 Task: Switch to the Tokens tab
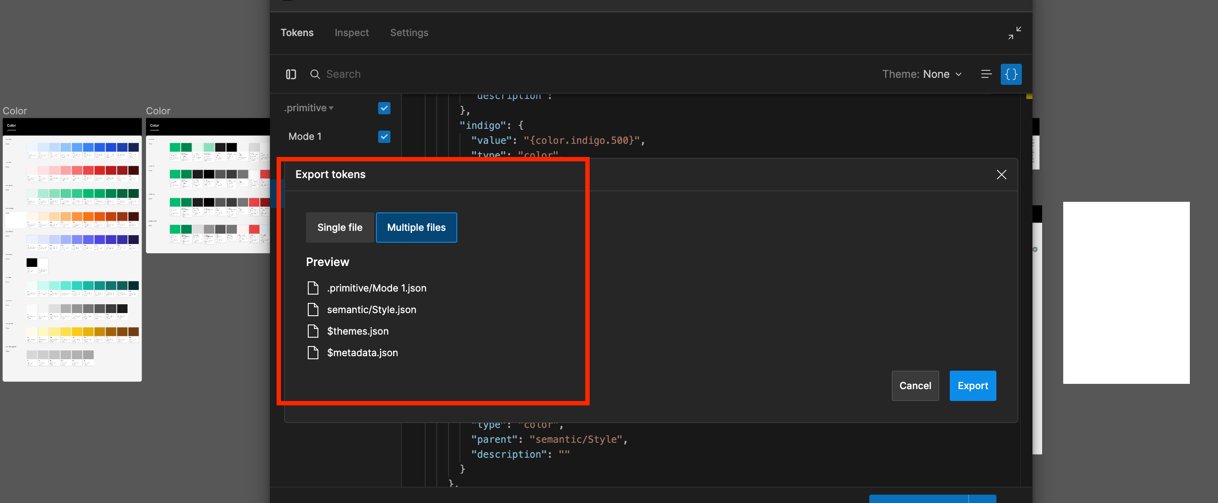(297, 33)
